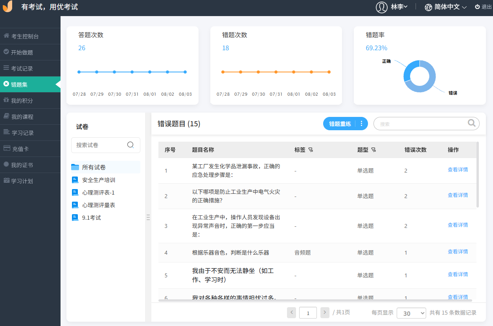
Task: Open 考试记录 menu item
Action: [x=30, y=68]
